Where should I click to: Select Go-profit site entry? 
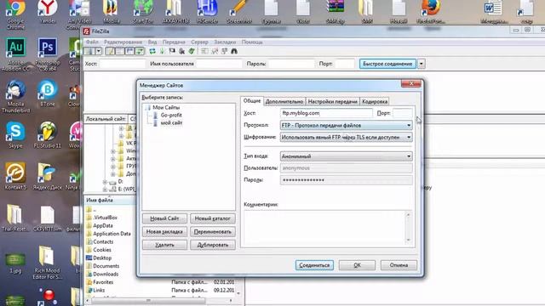(171, 116)
